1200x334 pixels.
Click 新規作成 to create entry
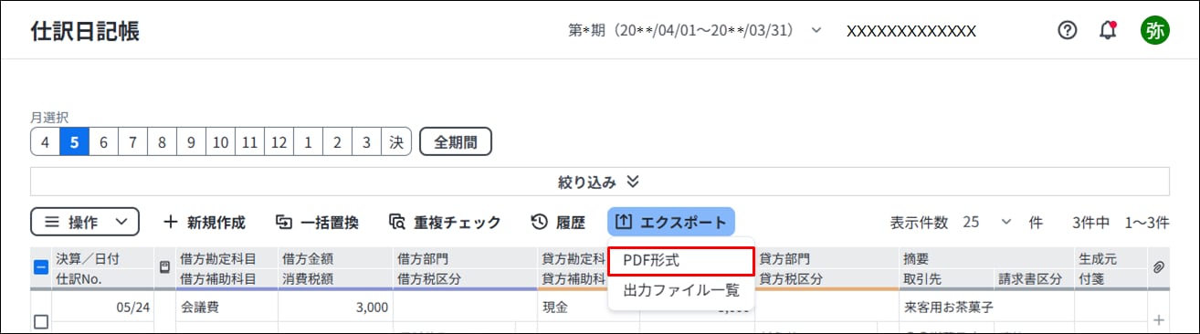205,222
